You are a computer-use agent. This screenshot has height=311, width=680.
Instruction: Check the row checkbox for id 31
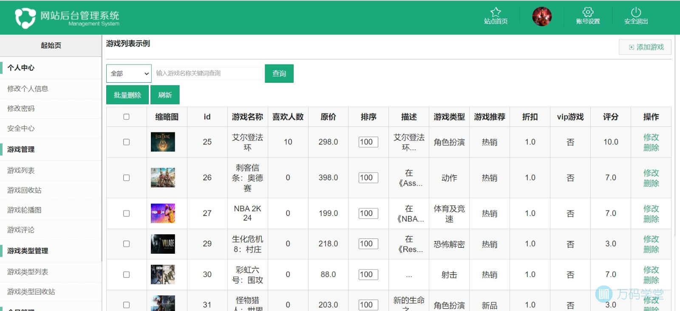[x=126, y=305]
